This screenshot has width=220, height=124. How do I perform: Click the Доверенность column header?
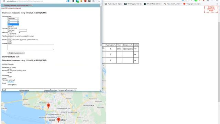128,45
